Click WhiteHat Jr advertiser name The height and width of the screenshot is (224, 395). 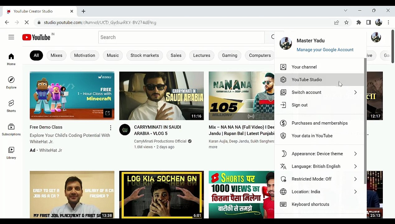(x=50, y=150)
